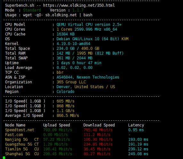Click the TianJin 5G CU latency value

click(138, 149)
